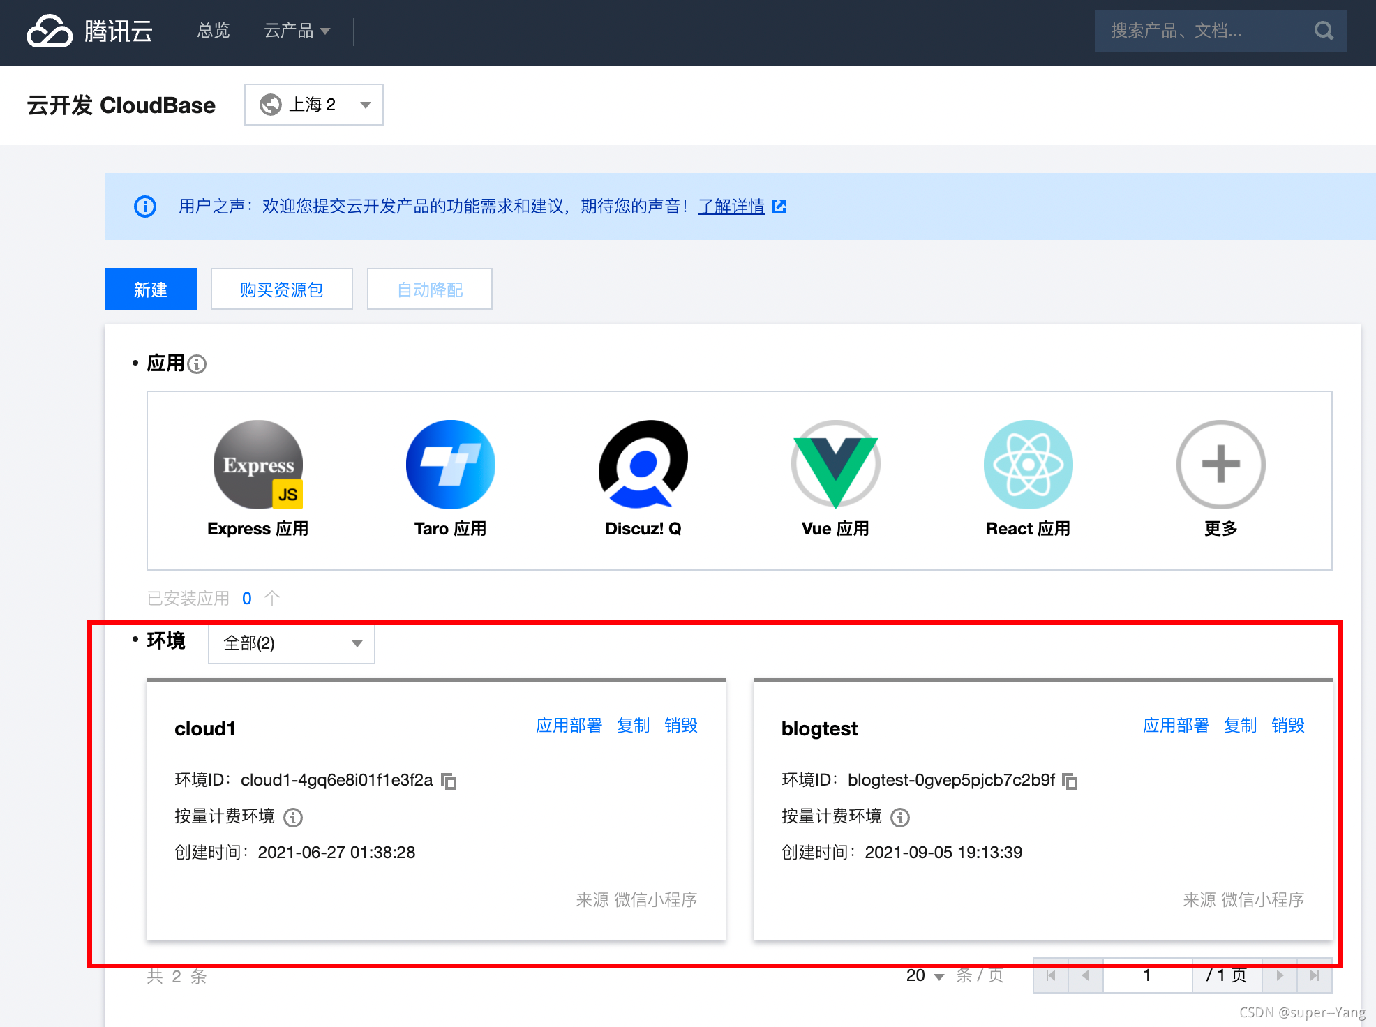The image size is (1376, 1027).
Task: Click 复制 on blogtest card
Action: (1241, 726)
